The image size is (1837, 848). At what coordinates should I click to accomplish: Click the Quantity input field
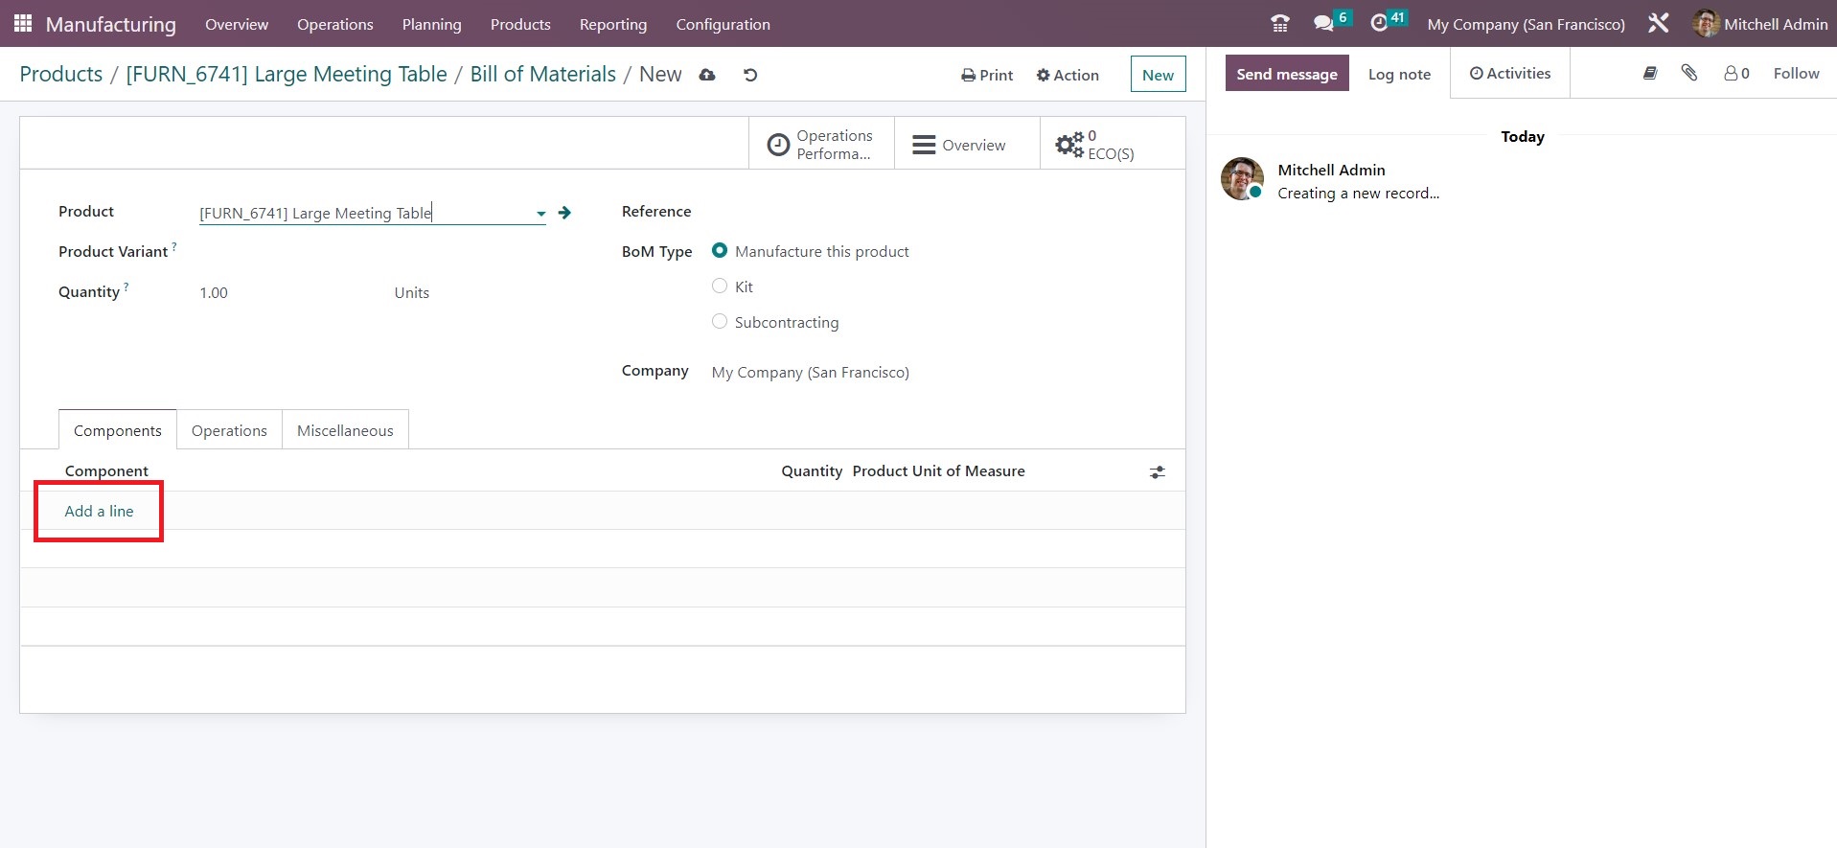pos(287,293)
